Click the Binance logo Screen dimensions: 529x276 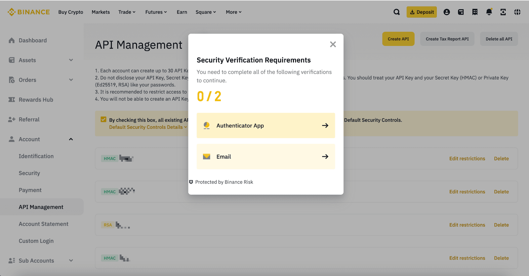[29, 12]
